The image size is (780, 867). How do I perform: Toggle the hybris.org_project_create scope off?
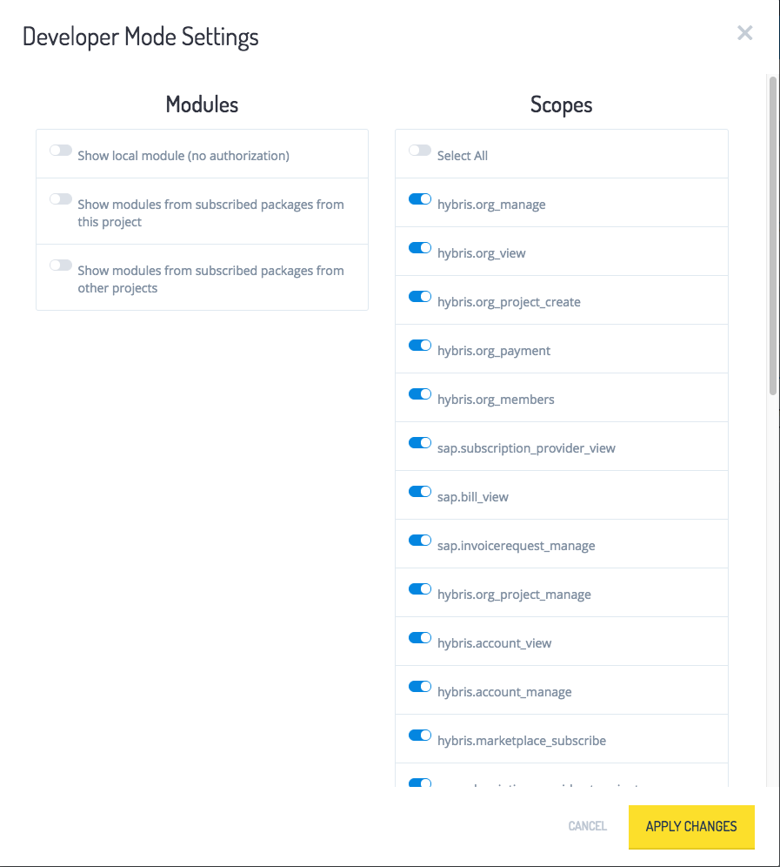419,296
